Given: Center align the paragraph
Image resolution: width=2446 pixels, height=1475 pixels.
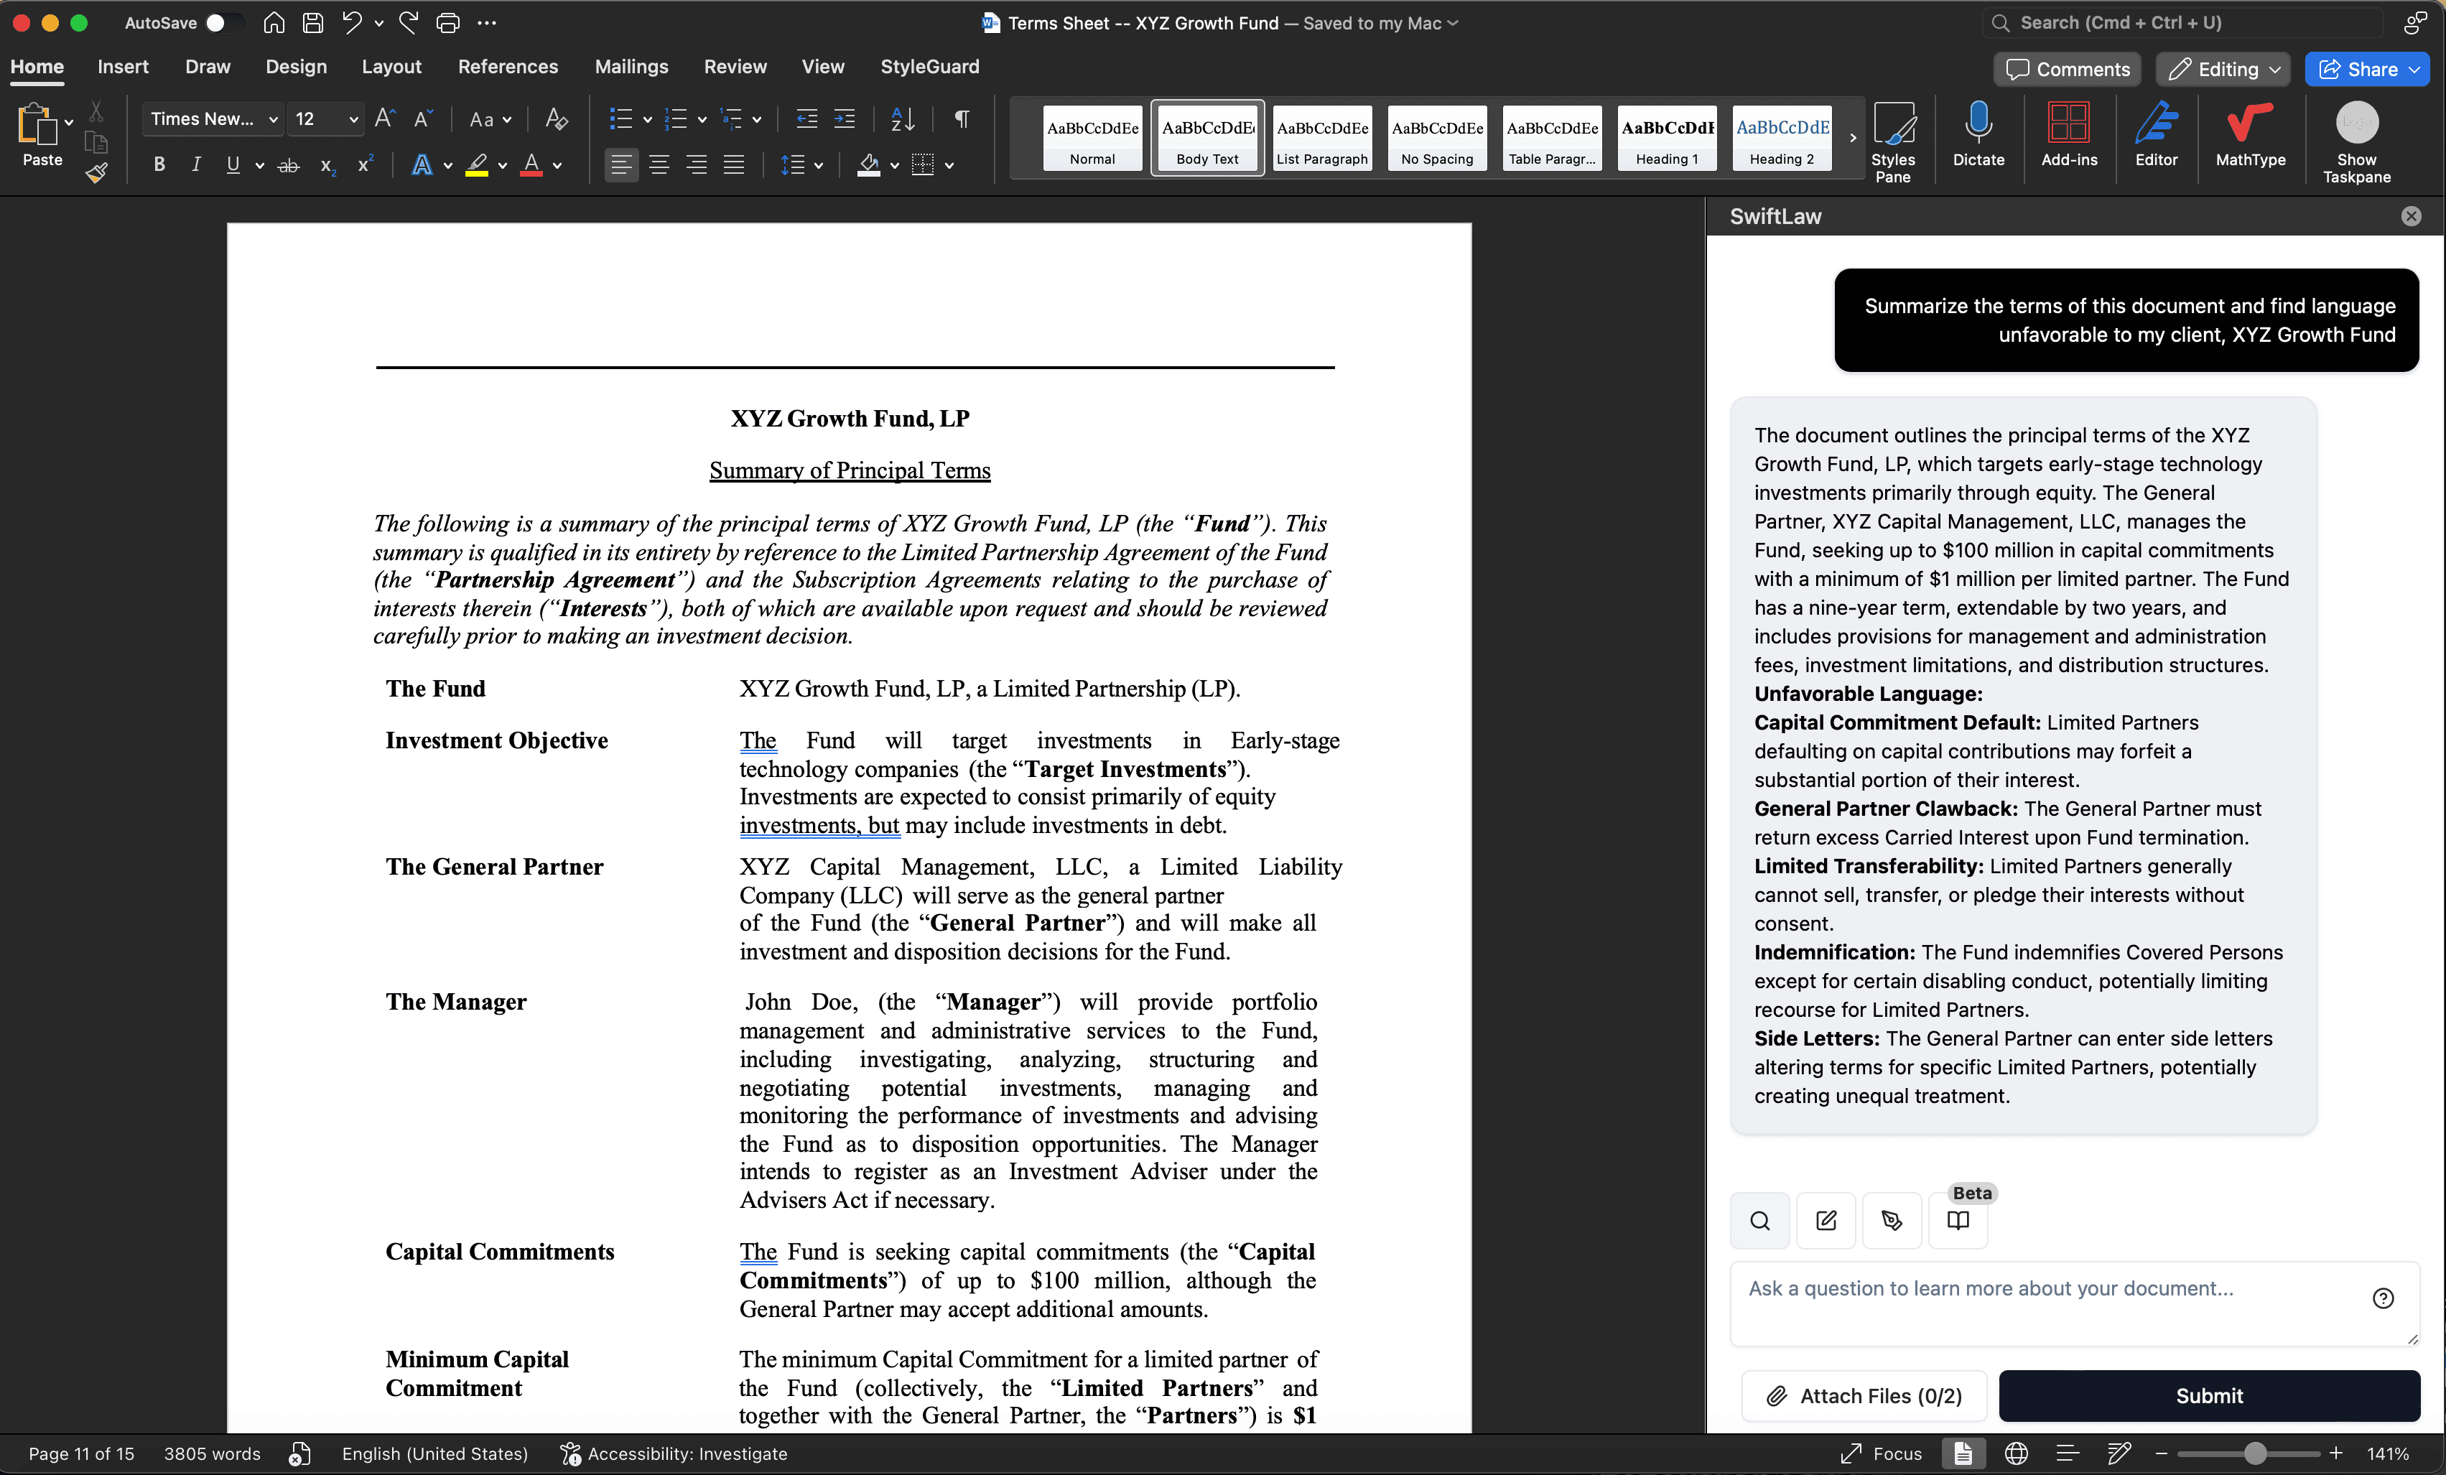Looking at the screenshot, I should tap(659, 164).
